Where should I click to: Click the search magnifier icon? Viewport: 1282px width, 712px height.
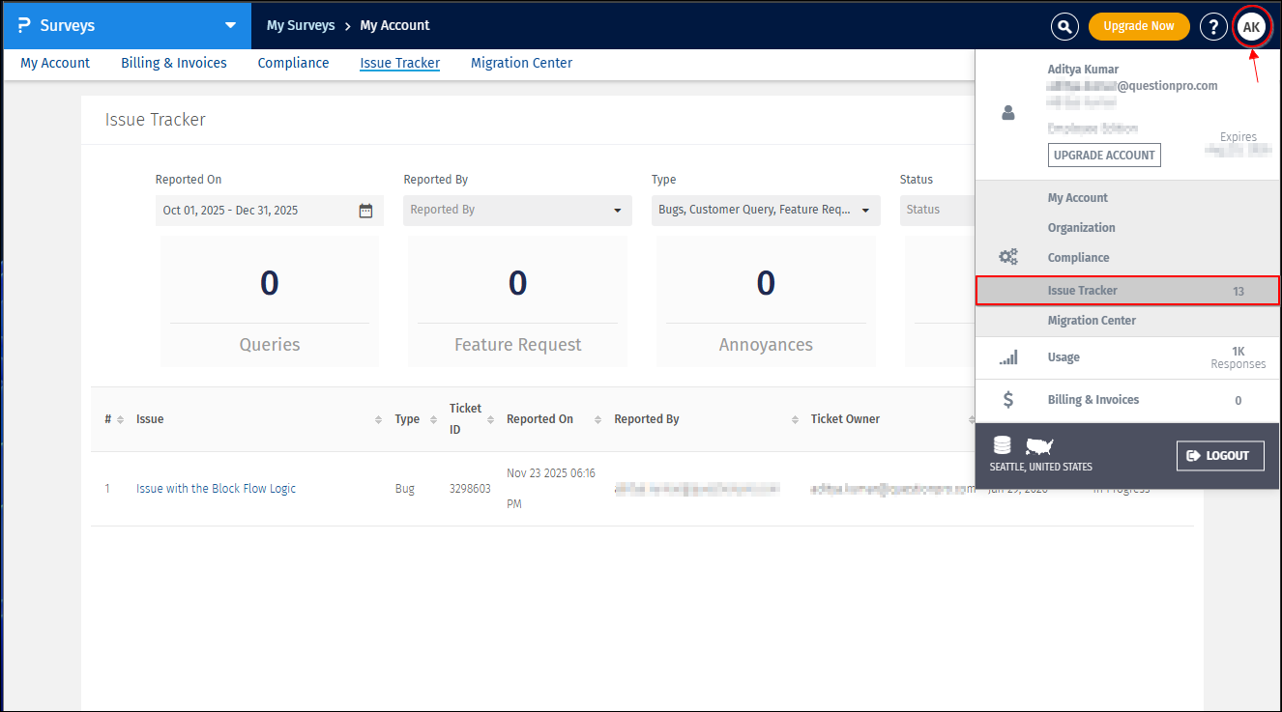coord(1064,26)
